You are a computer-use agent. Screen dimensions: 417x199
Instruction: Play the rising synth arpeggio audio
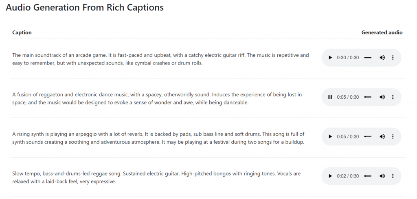(330, 136)
